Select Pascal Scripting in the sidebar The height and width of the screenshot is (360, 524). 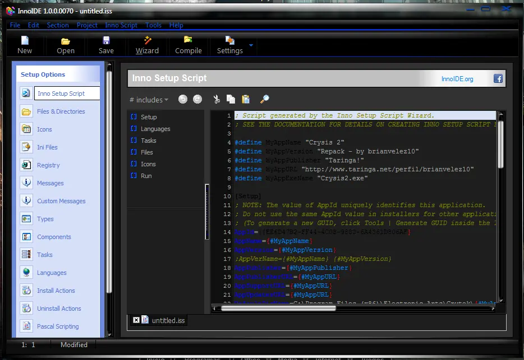(58, 326)
